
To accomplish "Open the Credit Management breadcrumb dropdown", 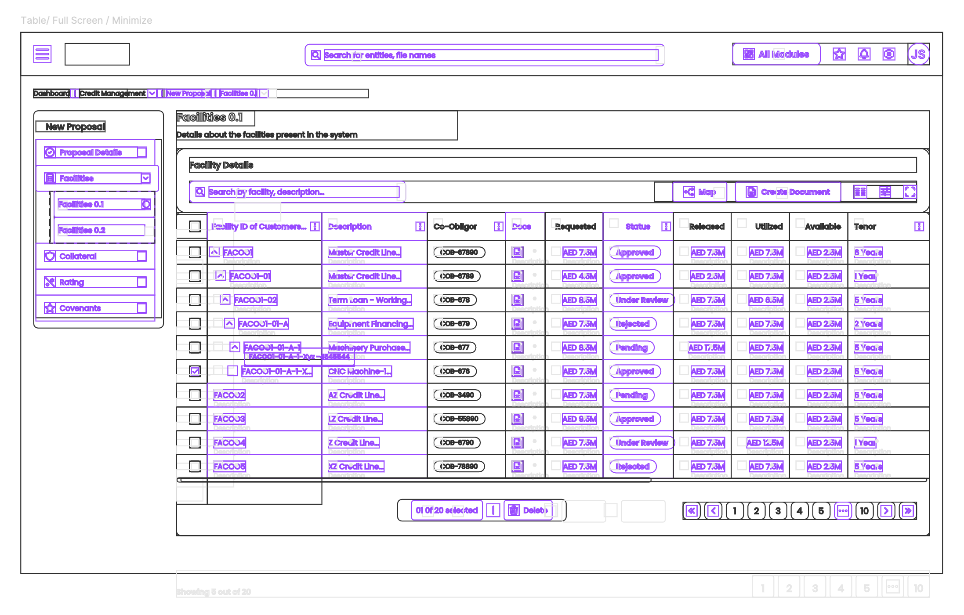I will click(152, 93).
